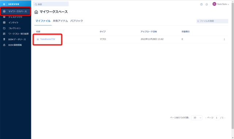Click the SS user avatar

coord(214,4)
